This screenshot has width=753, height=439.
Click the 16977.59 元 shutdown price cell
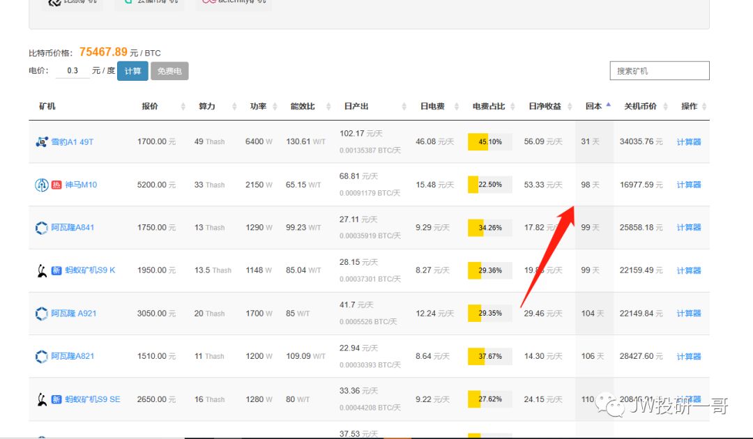(641, 185)
